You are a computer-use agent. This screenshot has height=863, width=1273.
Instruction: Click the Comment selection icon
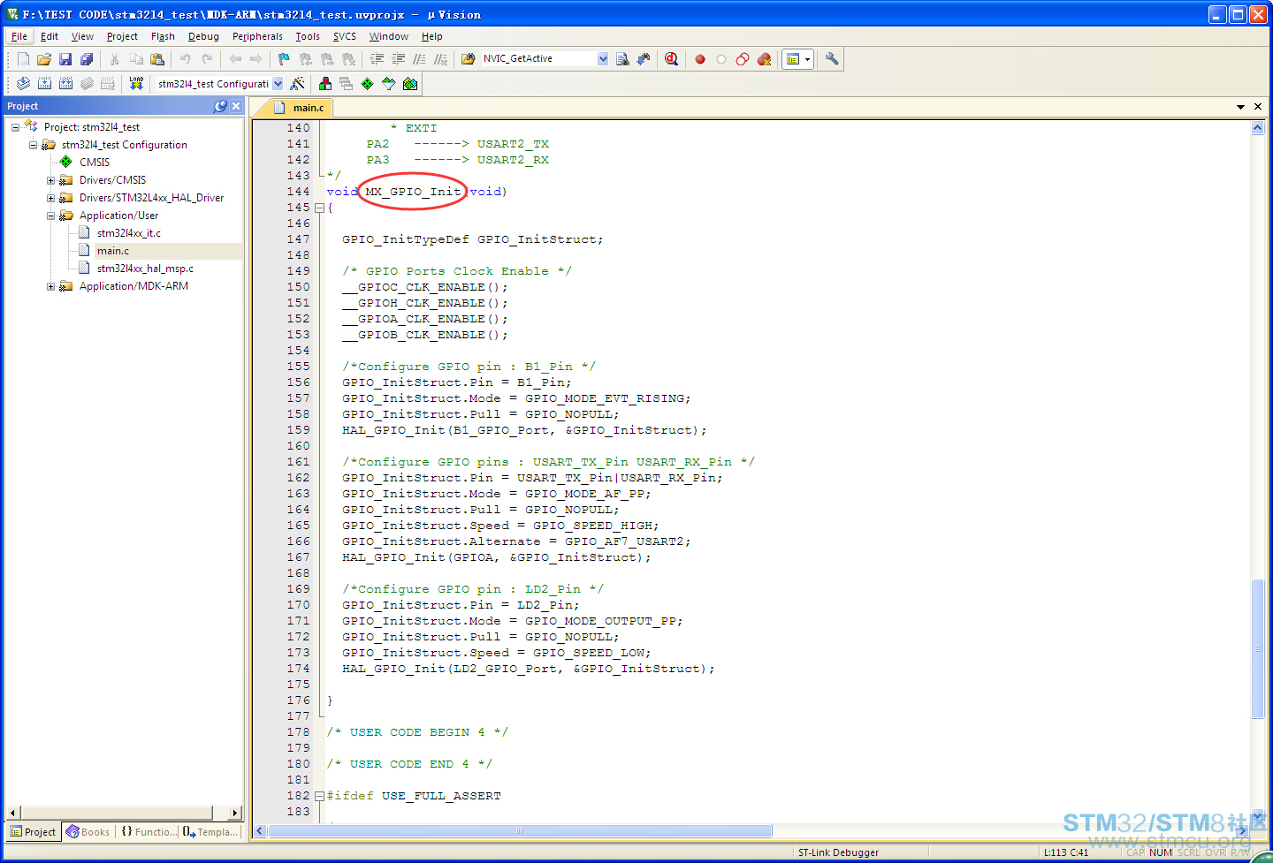pos(419,59)
